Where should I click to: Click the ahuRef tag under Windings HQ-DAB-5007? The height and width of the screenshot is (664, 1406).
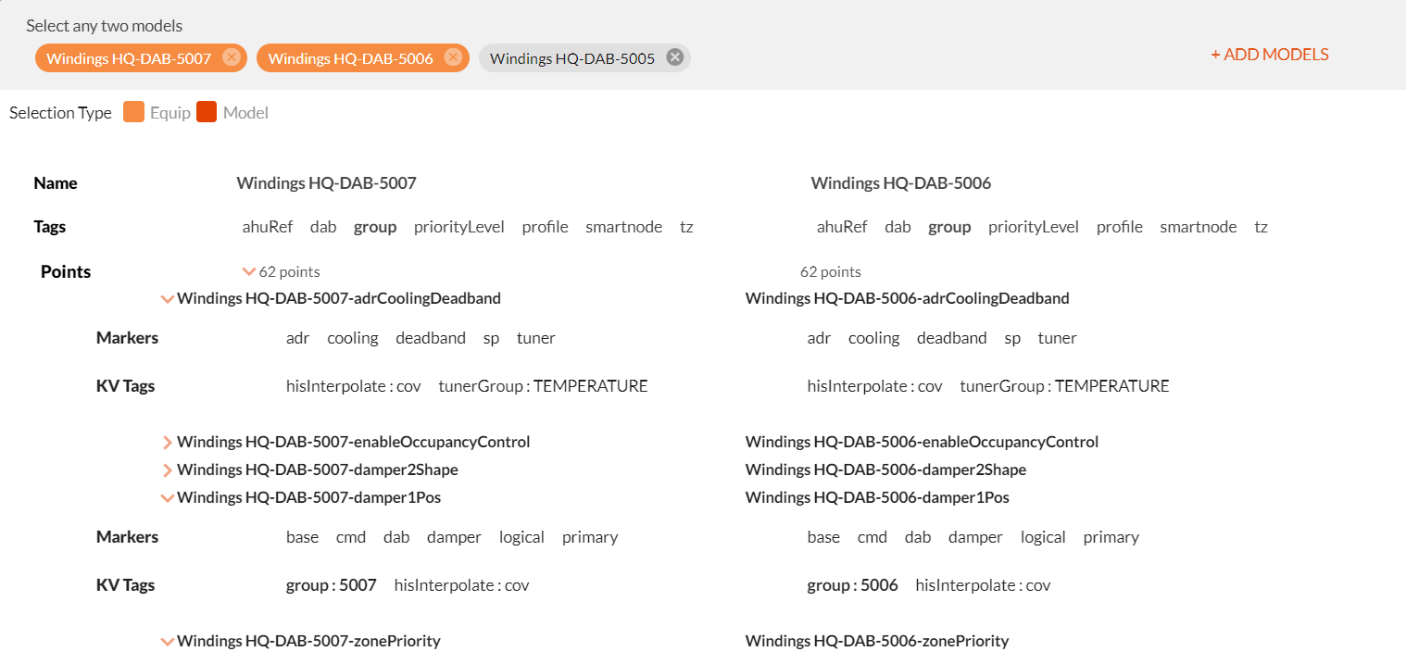(x=268, y=226)
